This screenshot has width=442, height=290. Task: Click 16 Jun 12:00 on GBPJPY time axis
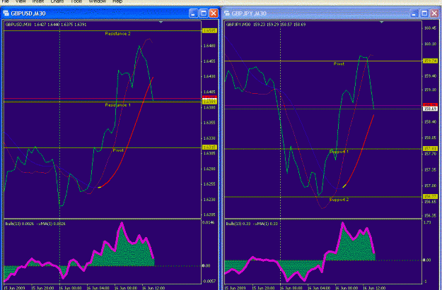coord(374,288)
